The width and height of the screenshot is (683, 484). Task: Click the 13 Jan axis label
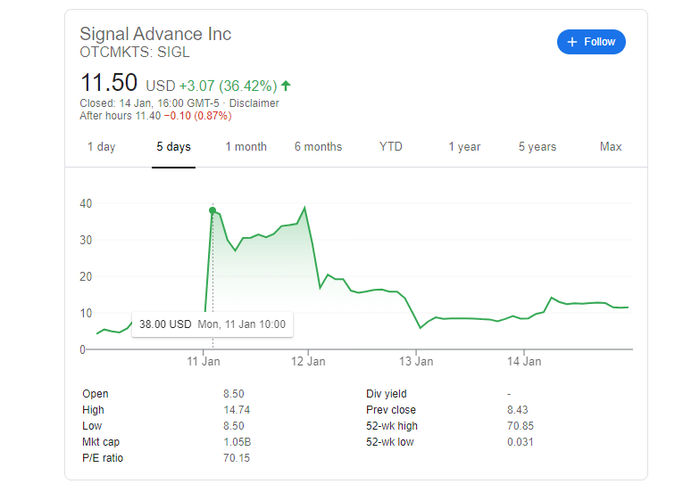pos(416,361)
